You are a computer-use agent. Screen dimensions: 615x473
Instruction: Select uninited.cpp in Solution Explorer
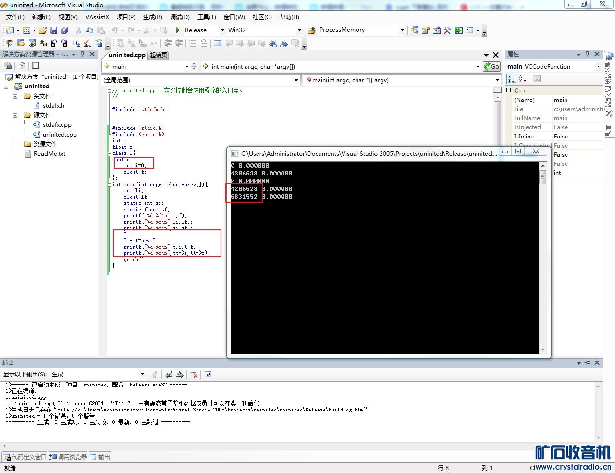click(x=60, y=135)
